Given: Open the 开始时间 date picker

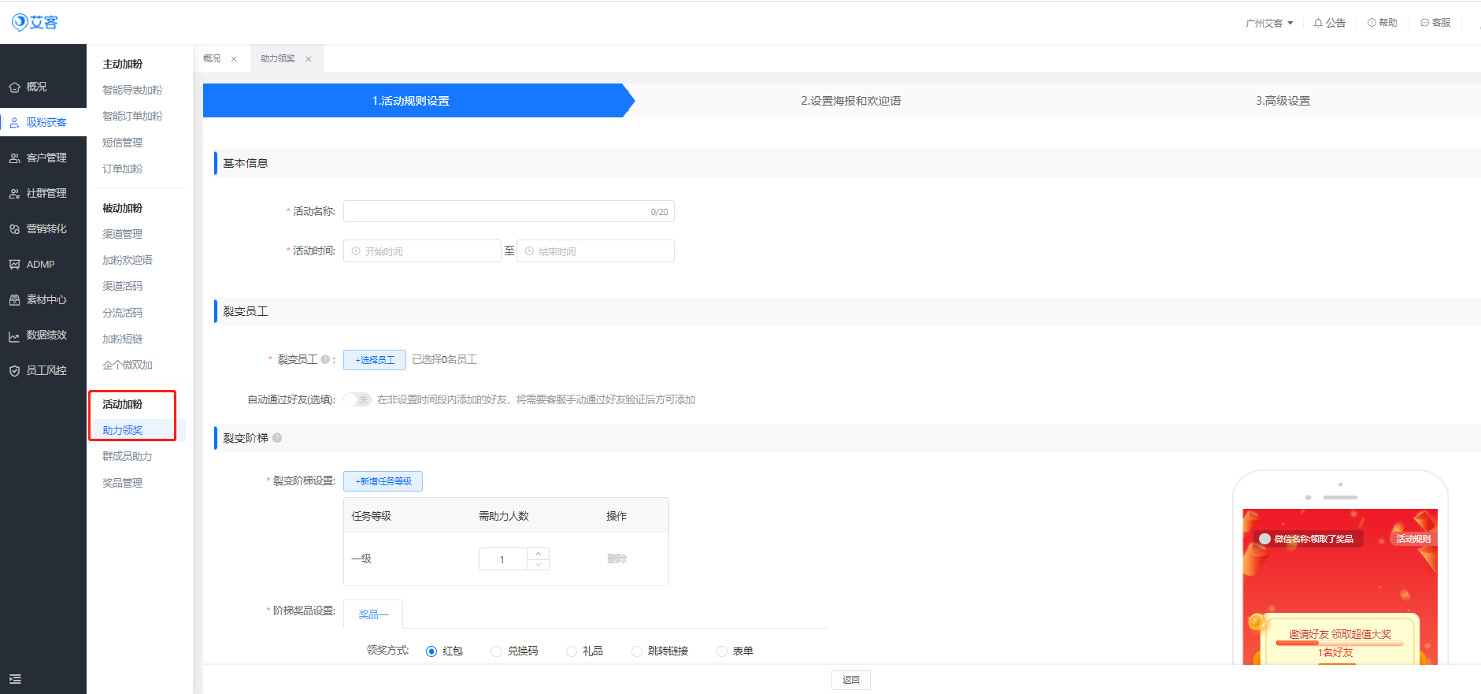Looking at the screenshot, I should [422, 251].
